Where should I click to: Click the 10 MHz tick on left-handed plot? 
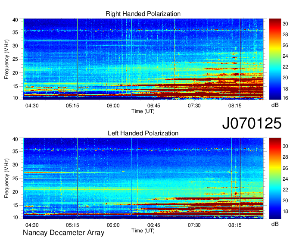tap(15, 217)
